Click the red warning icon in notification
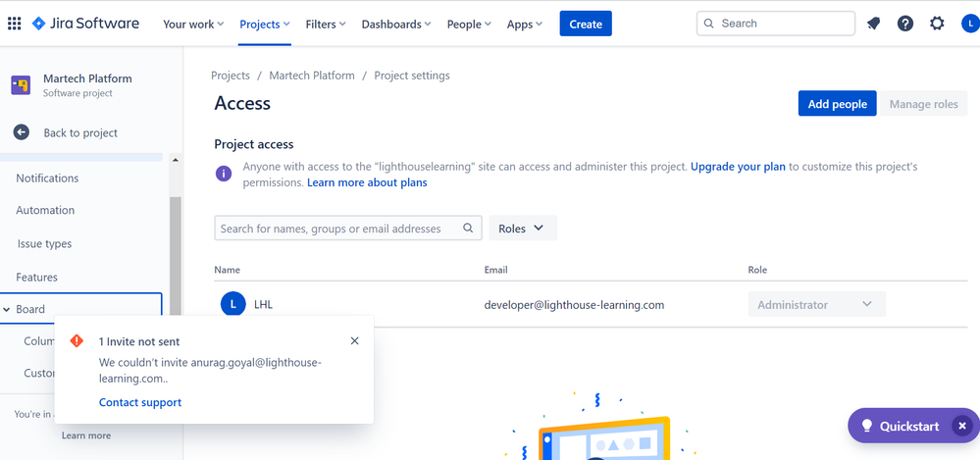The width and height of the screenshot is (980, 460). pyautogui.click(x=77, y=340)
